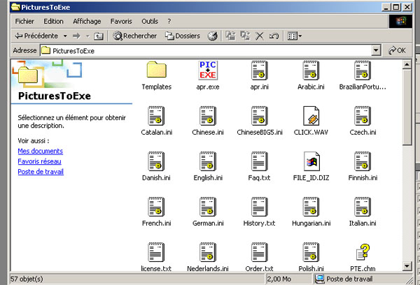Click the Copy To folder toolbar icon
420x285 pixels.
point(245,36)
